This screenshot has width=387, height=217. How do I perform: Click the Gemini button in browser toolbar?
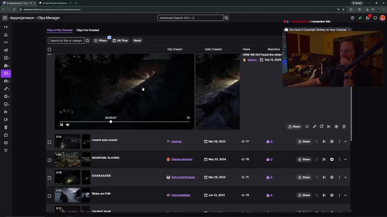(357, 3)
